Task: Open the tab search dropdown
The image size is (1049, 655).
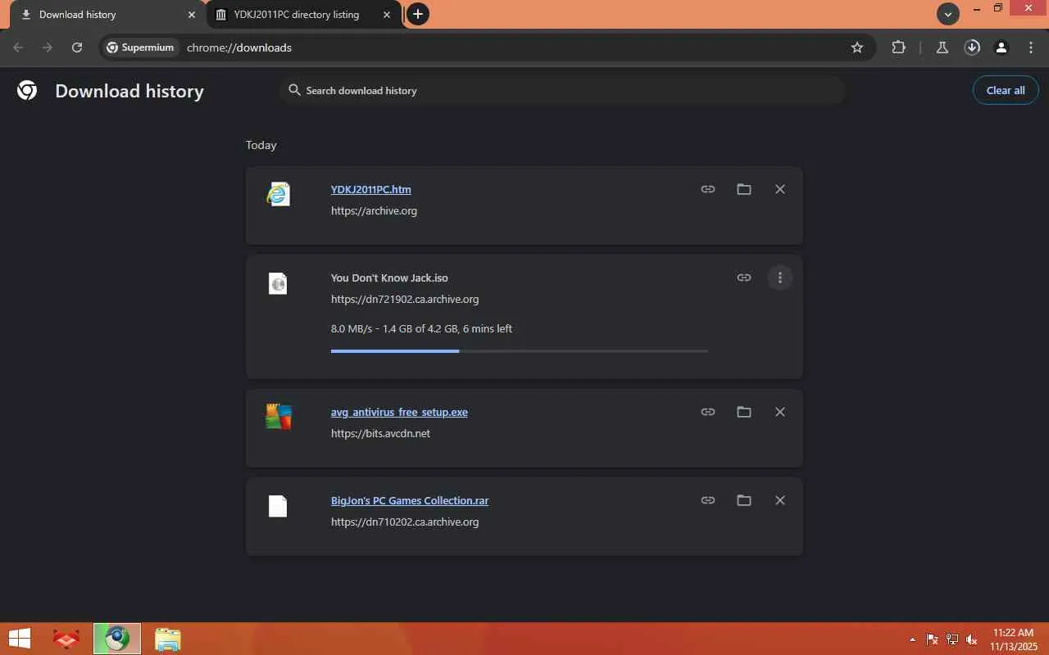Action: pyautogui.click(x=948, y=14)
